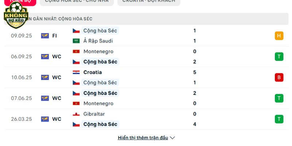Image resolution: width=292 pixels, height=146 pixels.
Task: Click the orange H draw result badge
Action: 279,36
